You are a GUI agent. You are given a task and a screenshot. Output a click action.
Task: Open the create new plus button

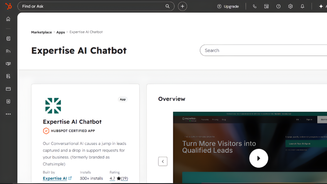pyautogui.click(x=182, y=6)
